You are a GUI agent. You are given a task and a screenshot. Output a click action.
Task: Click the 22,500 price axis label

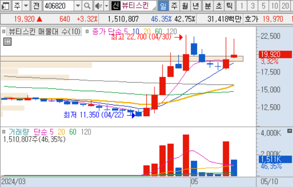click(x=271, y=36)
